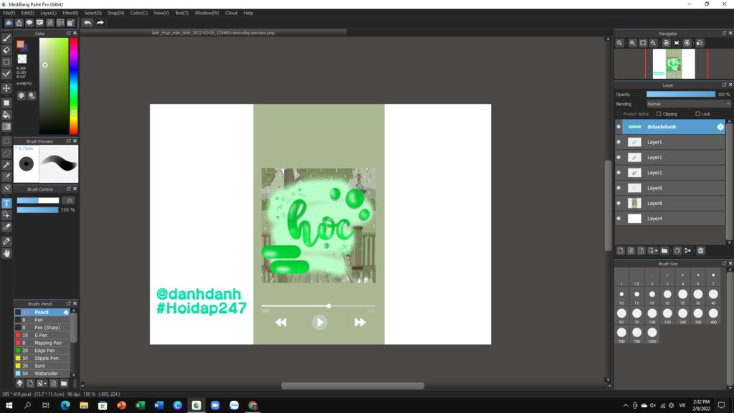Hide the Layer6 layer

[619, 188]
